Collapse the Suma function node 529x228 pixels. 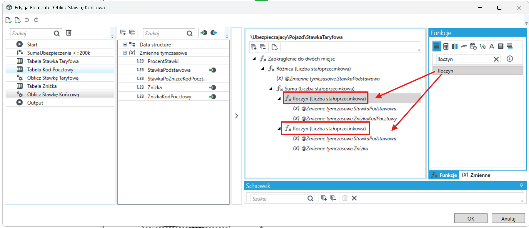coord(271,89)
